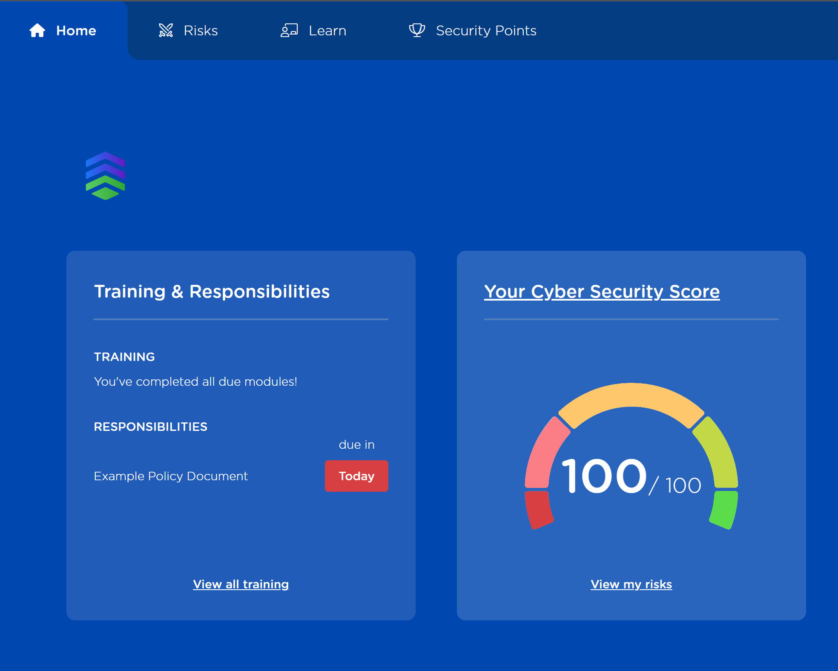Click the bright green gauge segment

pos(724,510)
